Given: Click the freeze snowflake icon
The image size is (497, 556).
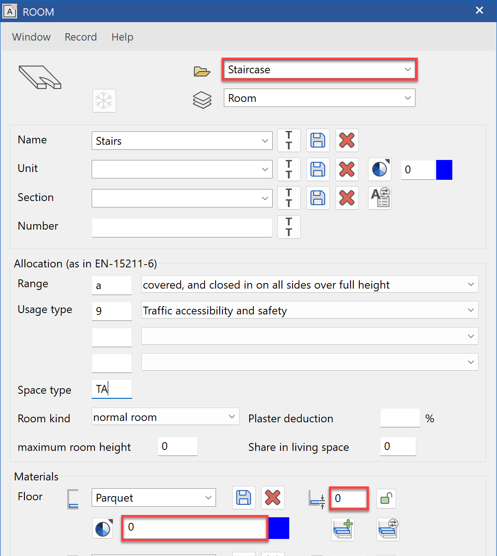Looking at the screenshot, I should [x=104, y=101].
